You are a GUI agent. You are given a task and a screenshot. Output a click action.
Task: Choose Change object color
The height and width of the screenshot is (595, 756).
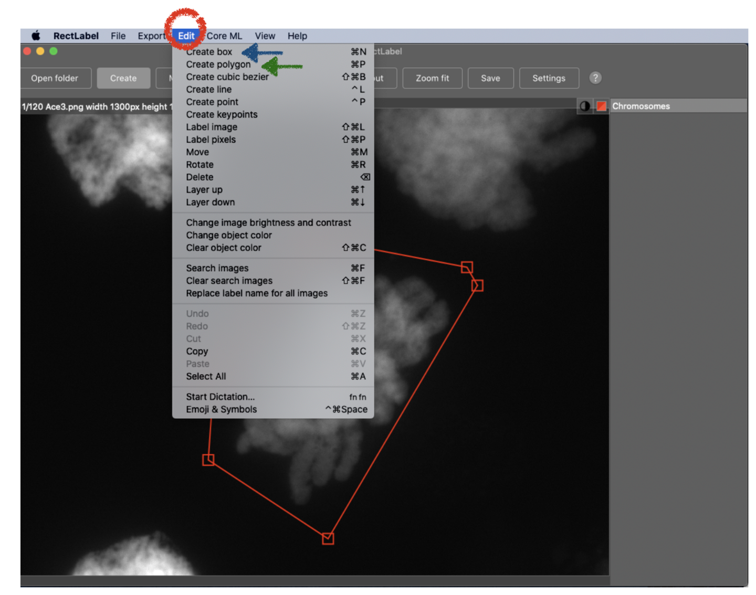pos(229,236)
